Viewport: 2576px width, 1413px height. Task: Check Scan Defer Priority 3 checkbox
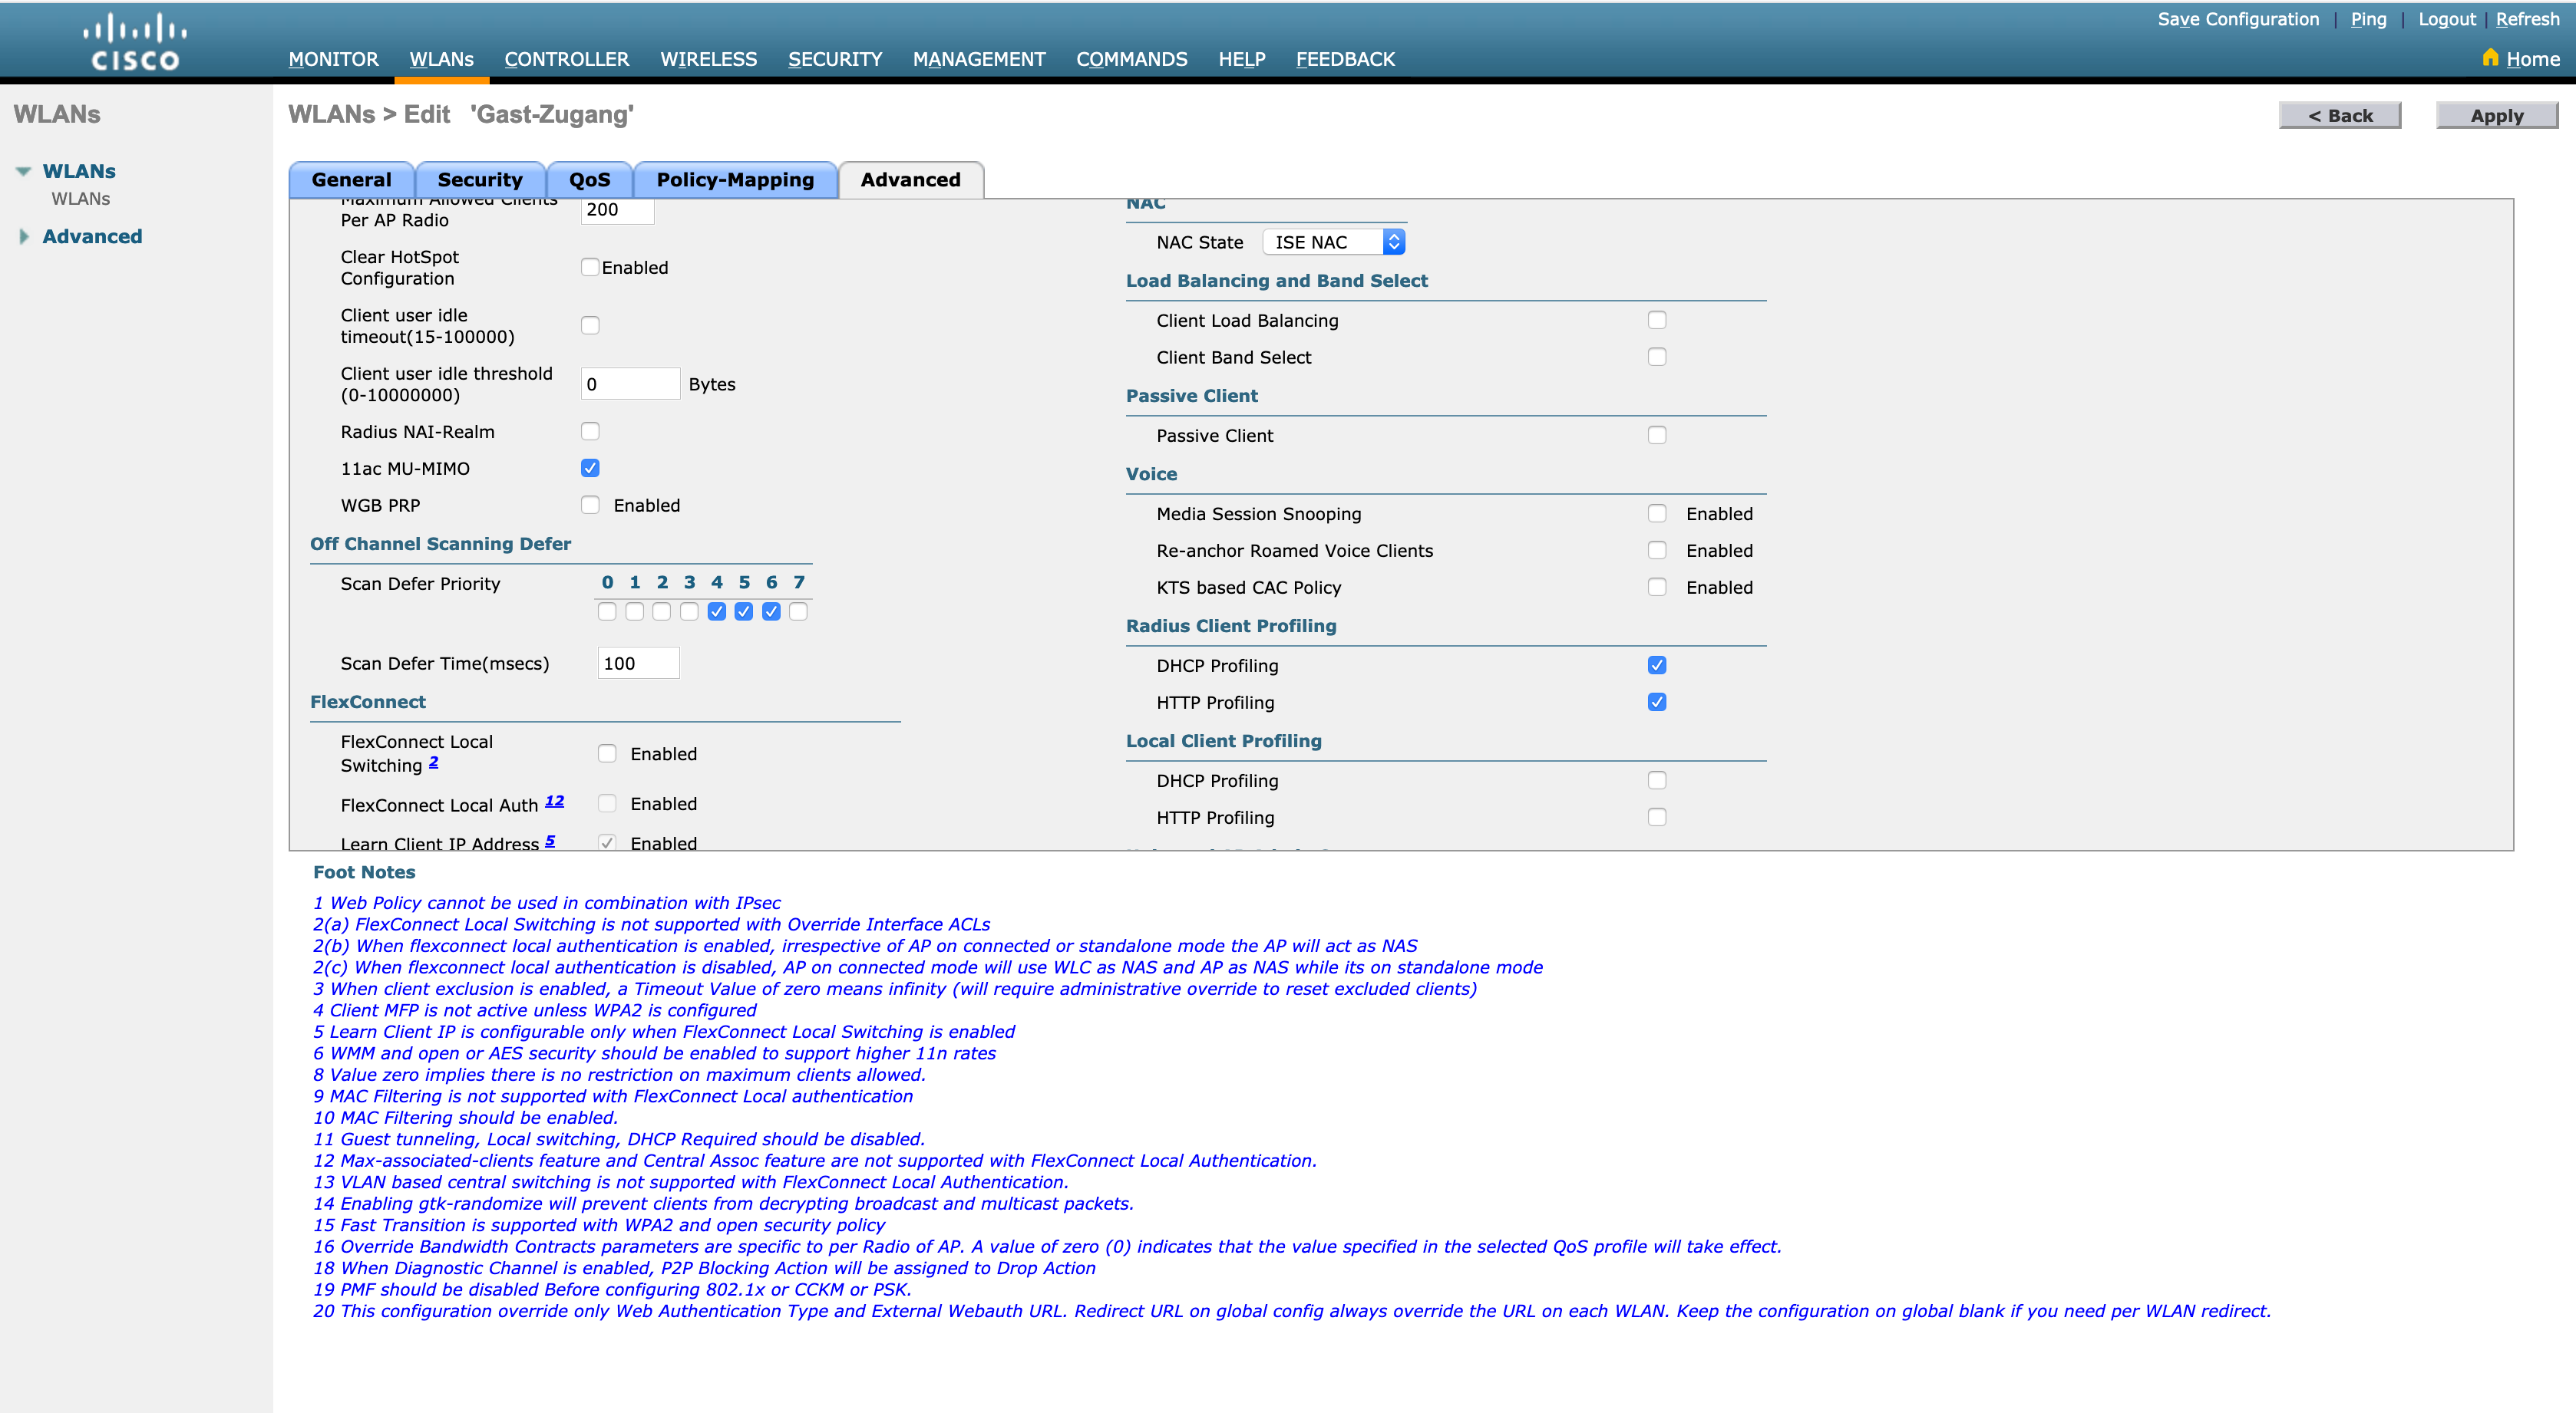coord(689,611)
